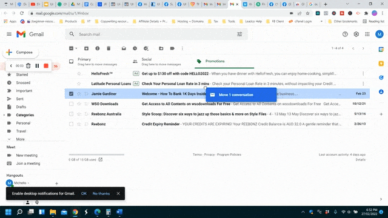Open the select dropdown arrow beside checkbox
Image resolution: width=388 pixels, height=218 pixels.
[x=76, y=48]
